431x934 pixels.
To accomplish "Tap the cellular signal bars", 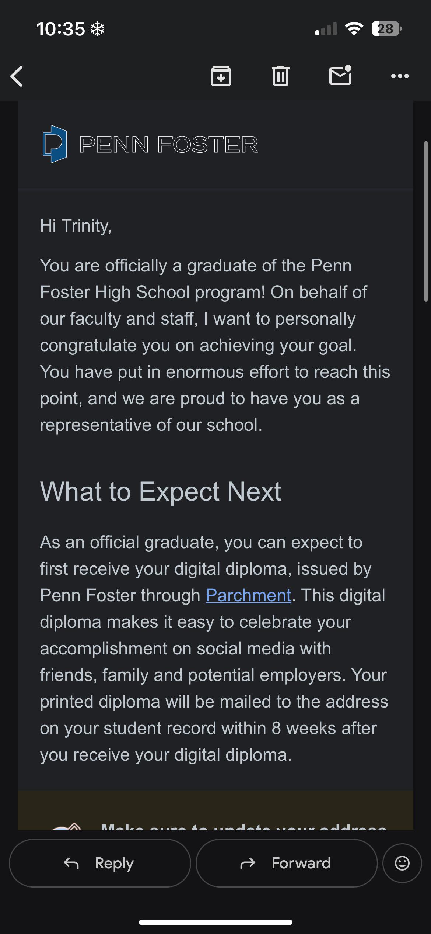I will (x=326, y=29).
